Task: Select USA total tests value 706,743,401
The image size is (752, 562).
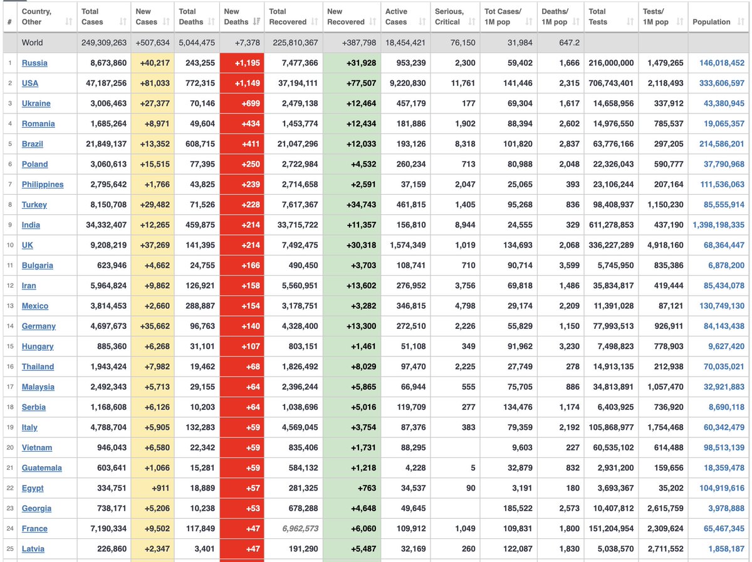Action: (x=611, y=83)
